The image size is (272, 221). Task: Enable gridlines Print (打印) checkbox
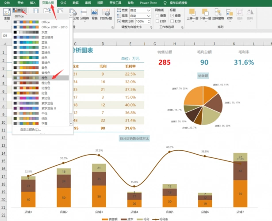158,21
